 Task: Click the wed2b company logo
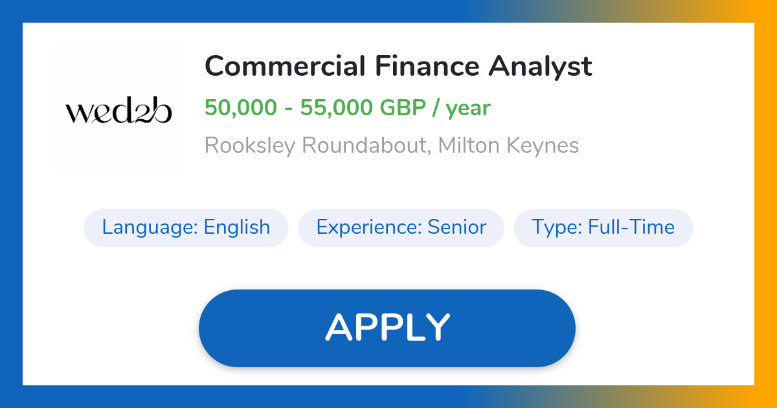coord(119,108)
